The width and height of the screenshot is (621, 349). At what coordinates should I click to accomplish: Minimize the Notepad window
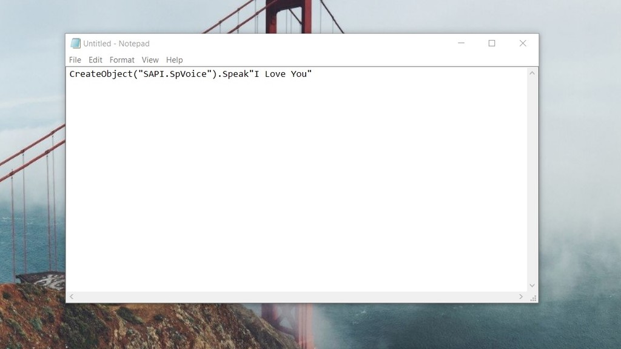coord(461,43)
